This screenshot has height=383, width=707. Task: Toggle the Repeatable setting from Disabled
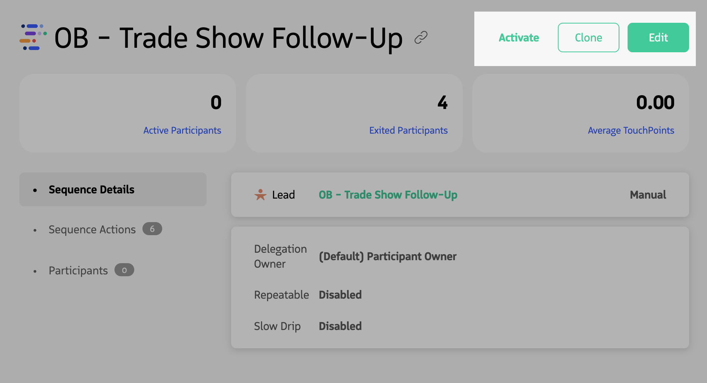340,295
